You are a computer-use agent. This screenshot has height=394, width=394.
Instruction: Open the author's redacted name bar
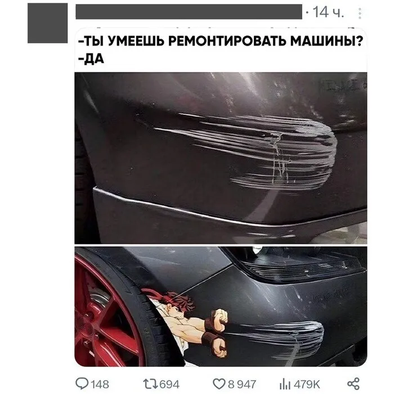tap(189, 12)
